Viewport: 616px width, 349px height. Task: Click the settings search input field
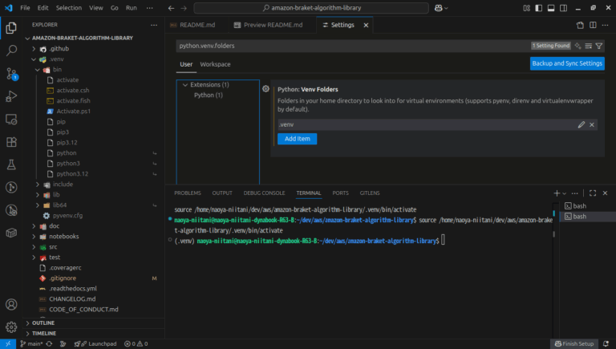click(x=352, y=46)
